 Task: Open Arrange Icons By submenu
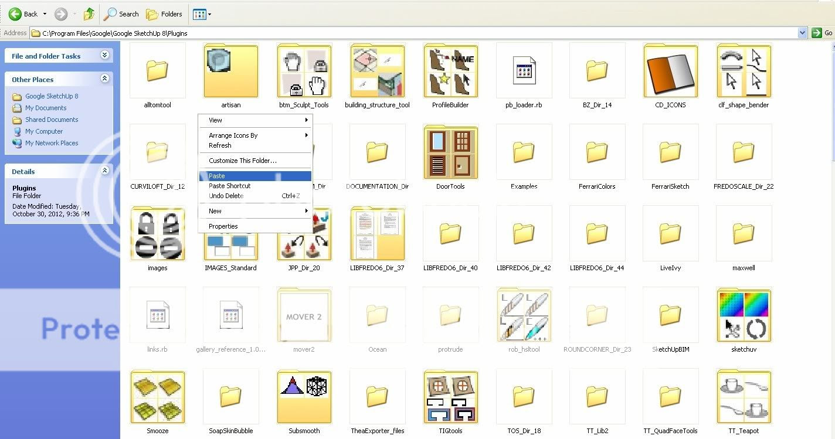255,135
